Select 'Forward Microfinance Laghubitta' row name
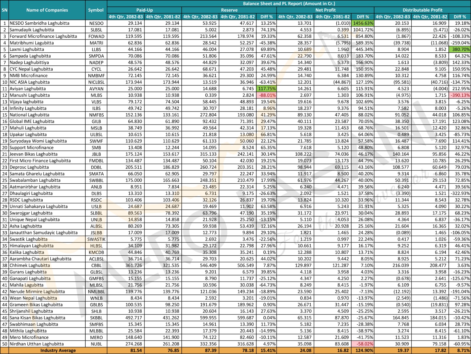The width and height of the screenshot is (471, 354). pyautogui.click(x=43, y=36)
